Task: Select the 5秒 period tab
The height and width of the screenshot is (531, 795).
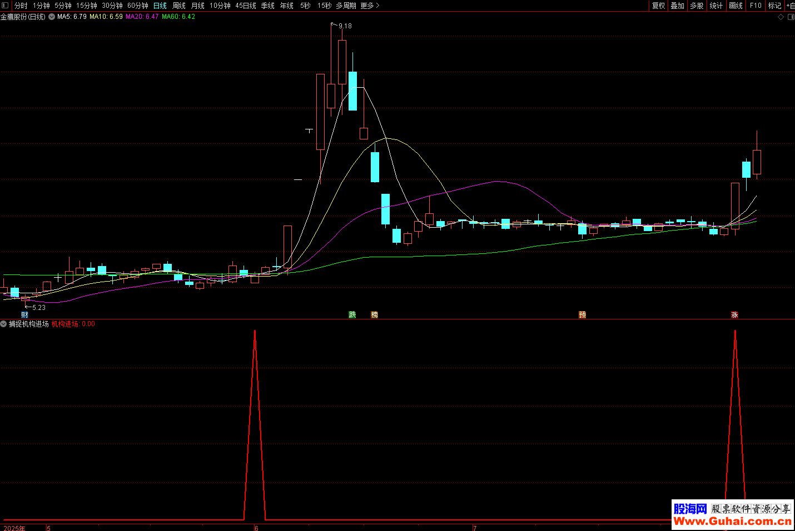Action: pyautogui.click(x=305, y=6)
